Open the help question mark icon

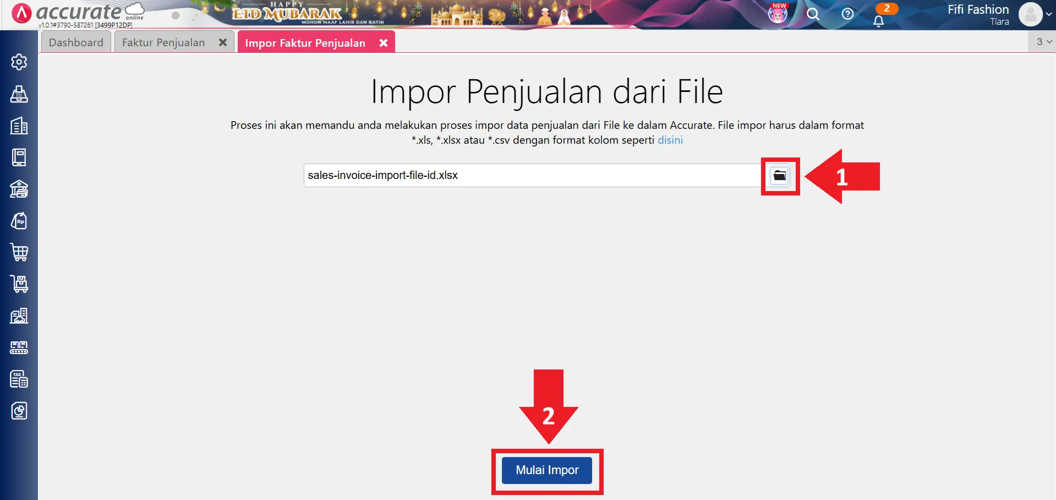click(x=847, y=14)
